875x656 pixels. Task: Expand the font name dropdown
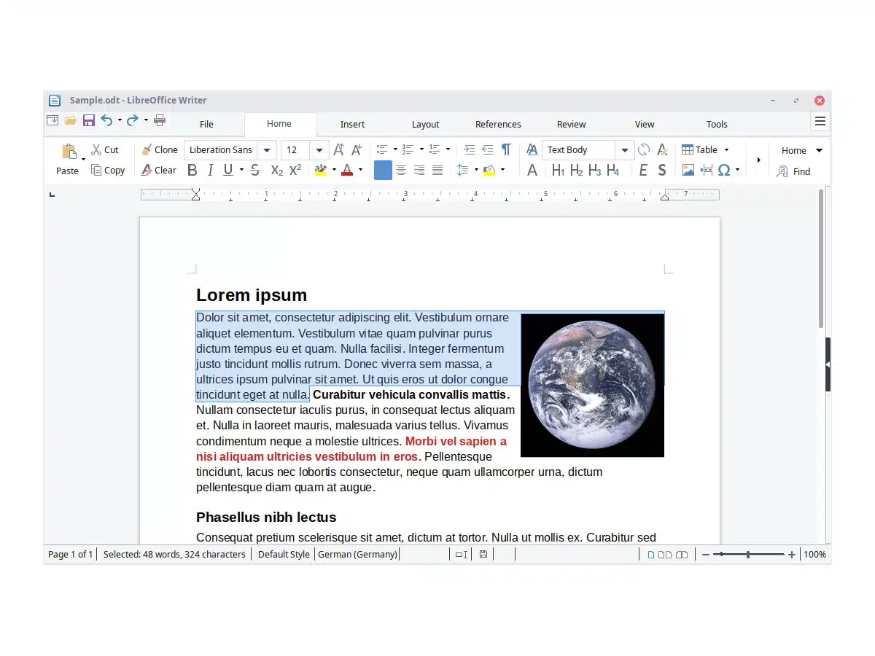[267, 150]
